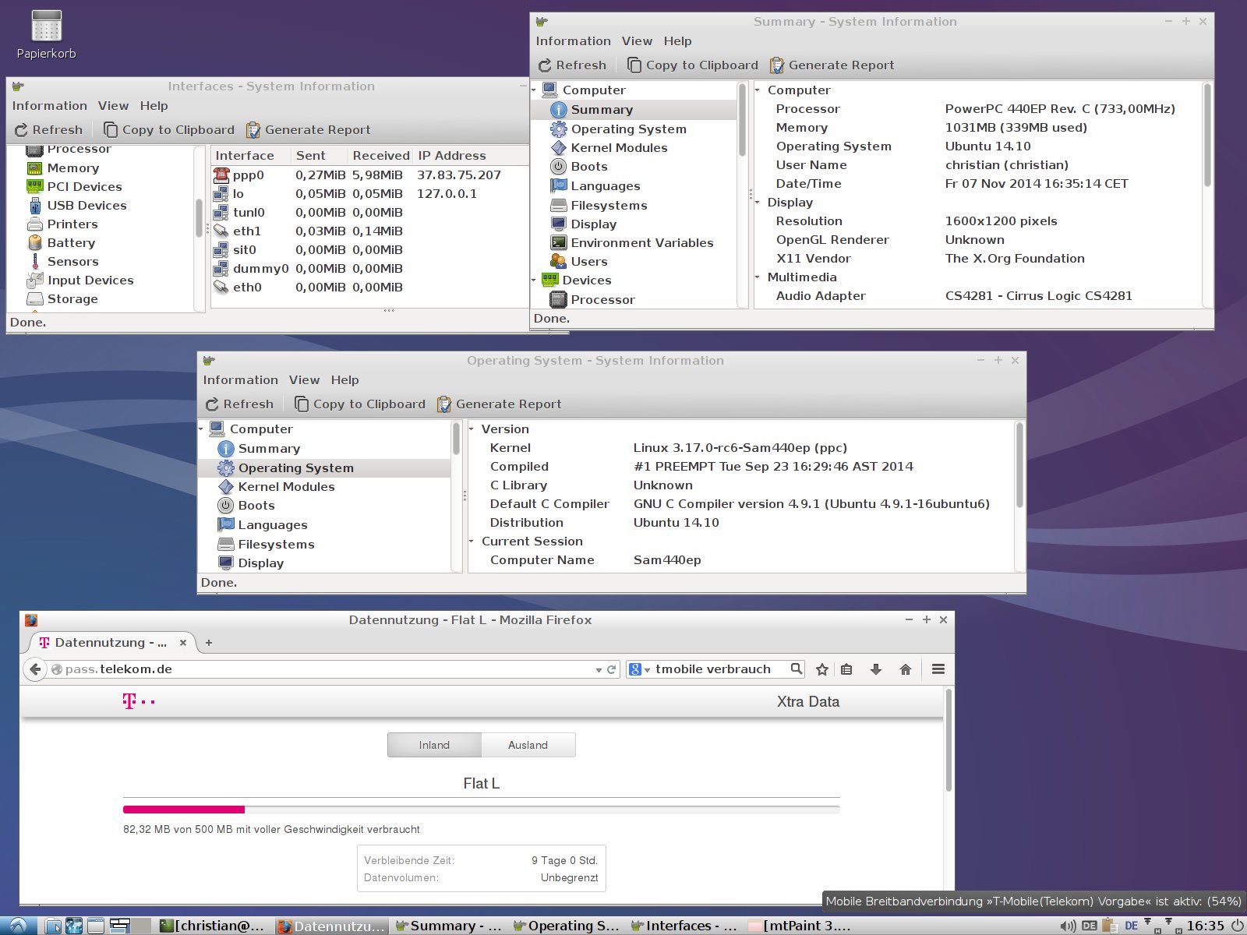This screenshot has width=1247, height=935.
Task: Click the Firefox back arrow button
Action: 35,669
